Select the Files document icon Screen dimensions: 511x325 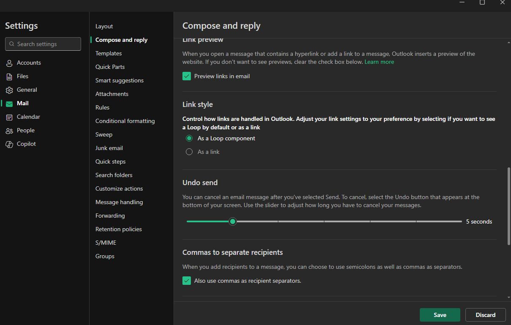tap(9, 76)
